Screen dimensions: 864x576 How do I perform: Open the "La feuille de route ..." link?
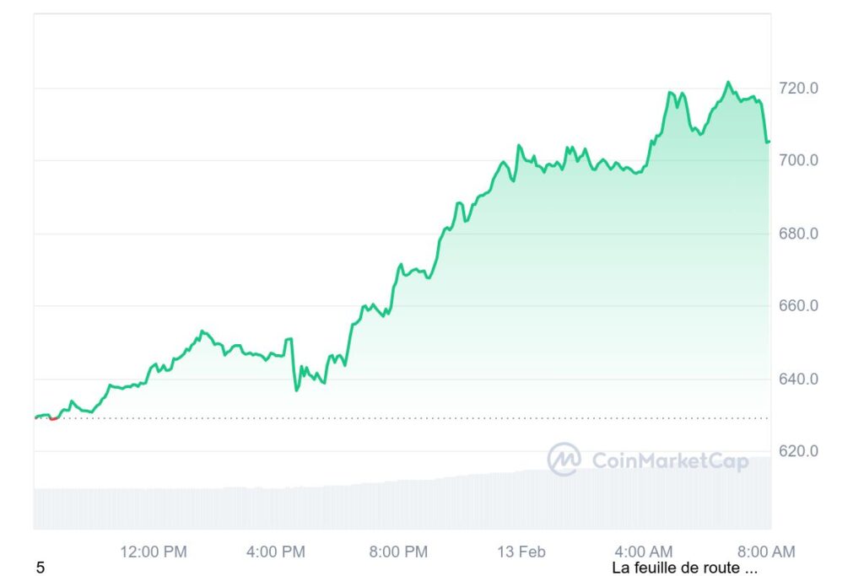coord(684,568)
